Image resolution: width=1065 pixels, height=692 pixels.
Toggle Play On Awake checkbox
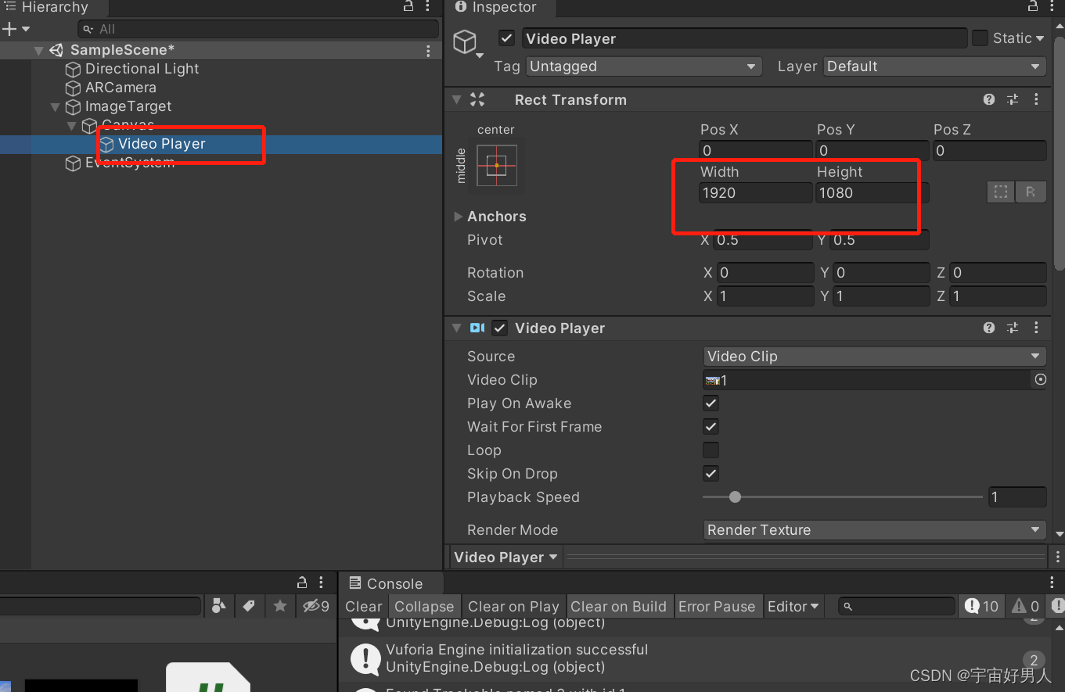click(711, 403)
